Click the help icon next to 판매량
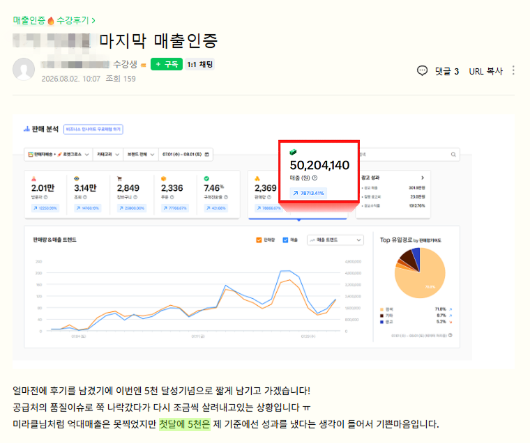The width and height of the screenshot is (530, 443). coord(269,197)
